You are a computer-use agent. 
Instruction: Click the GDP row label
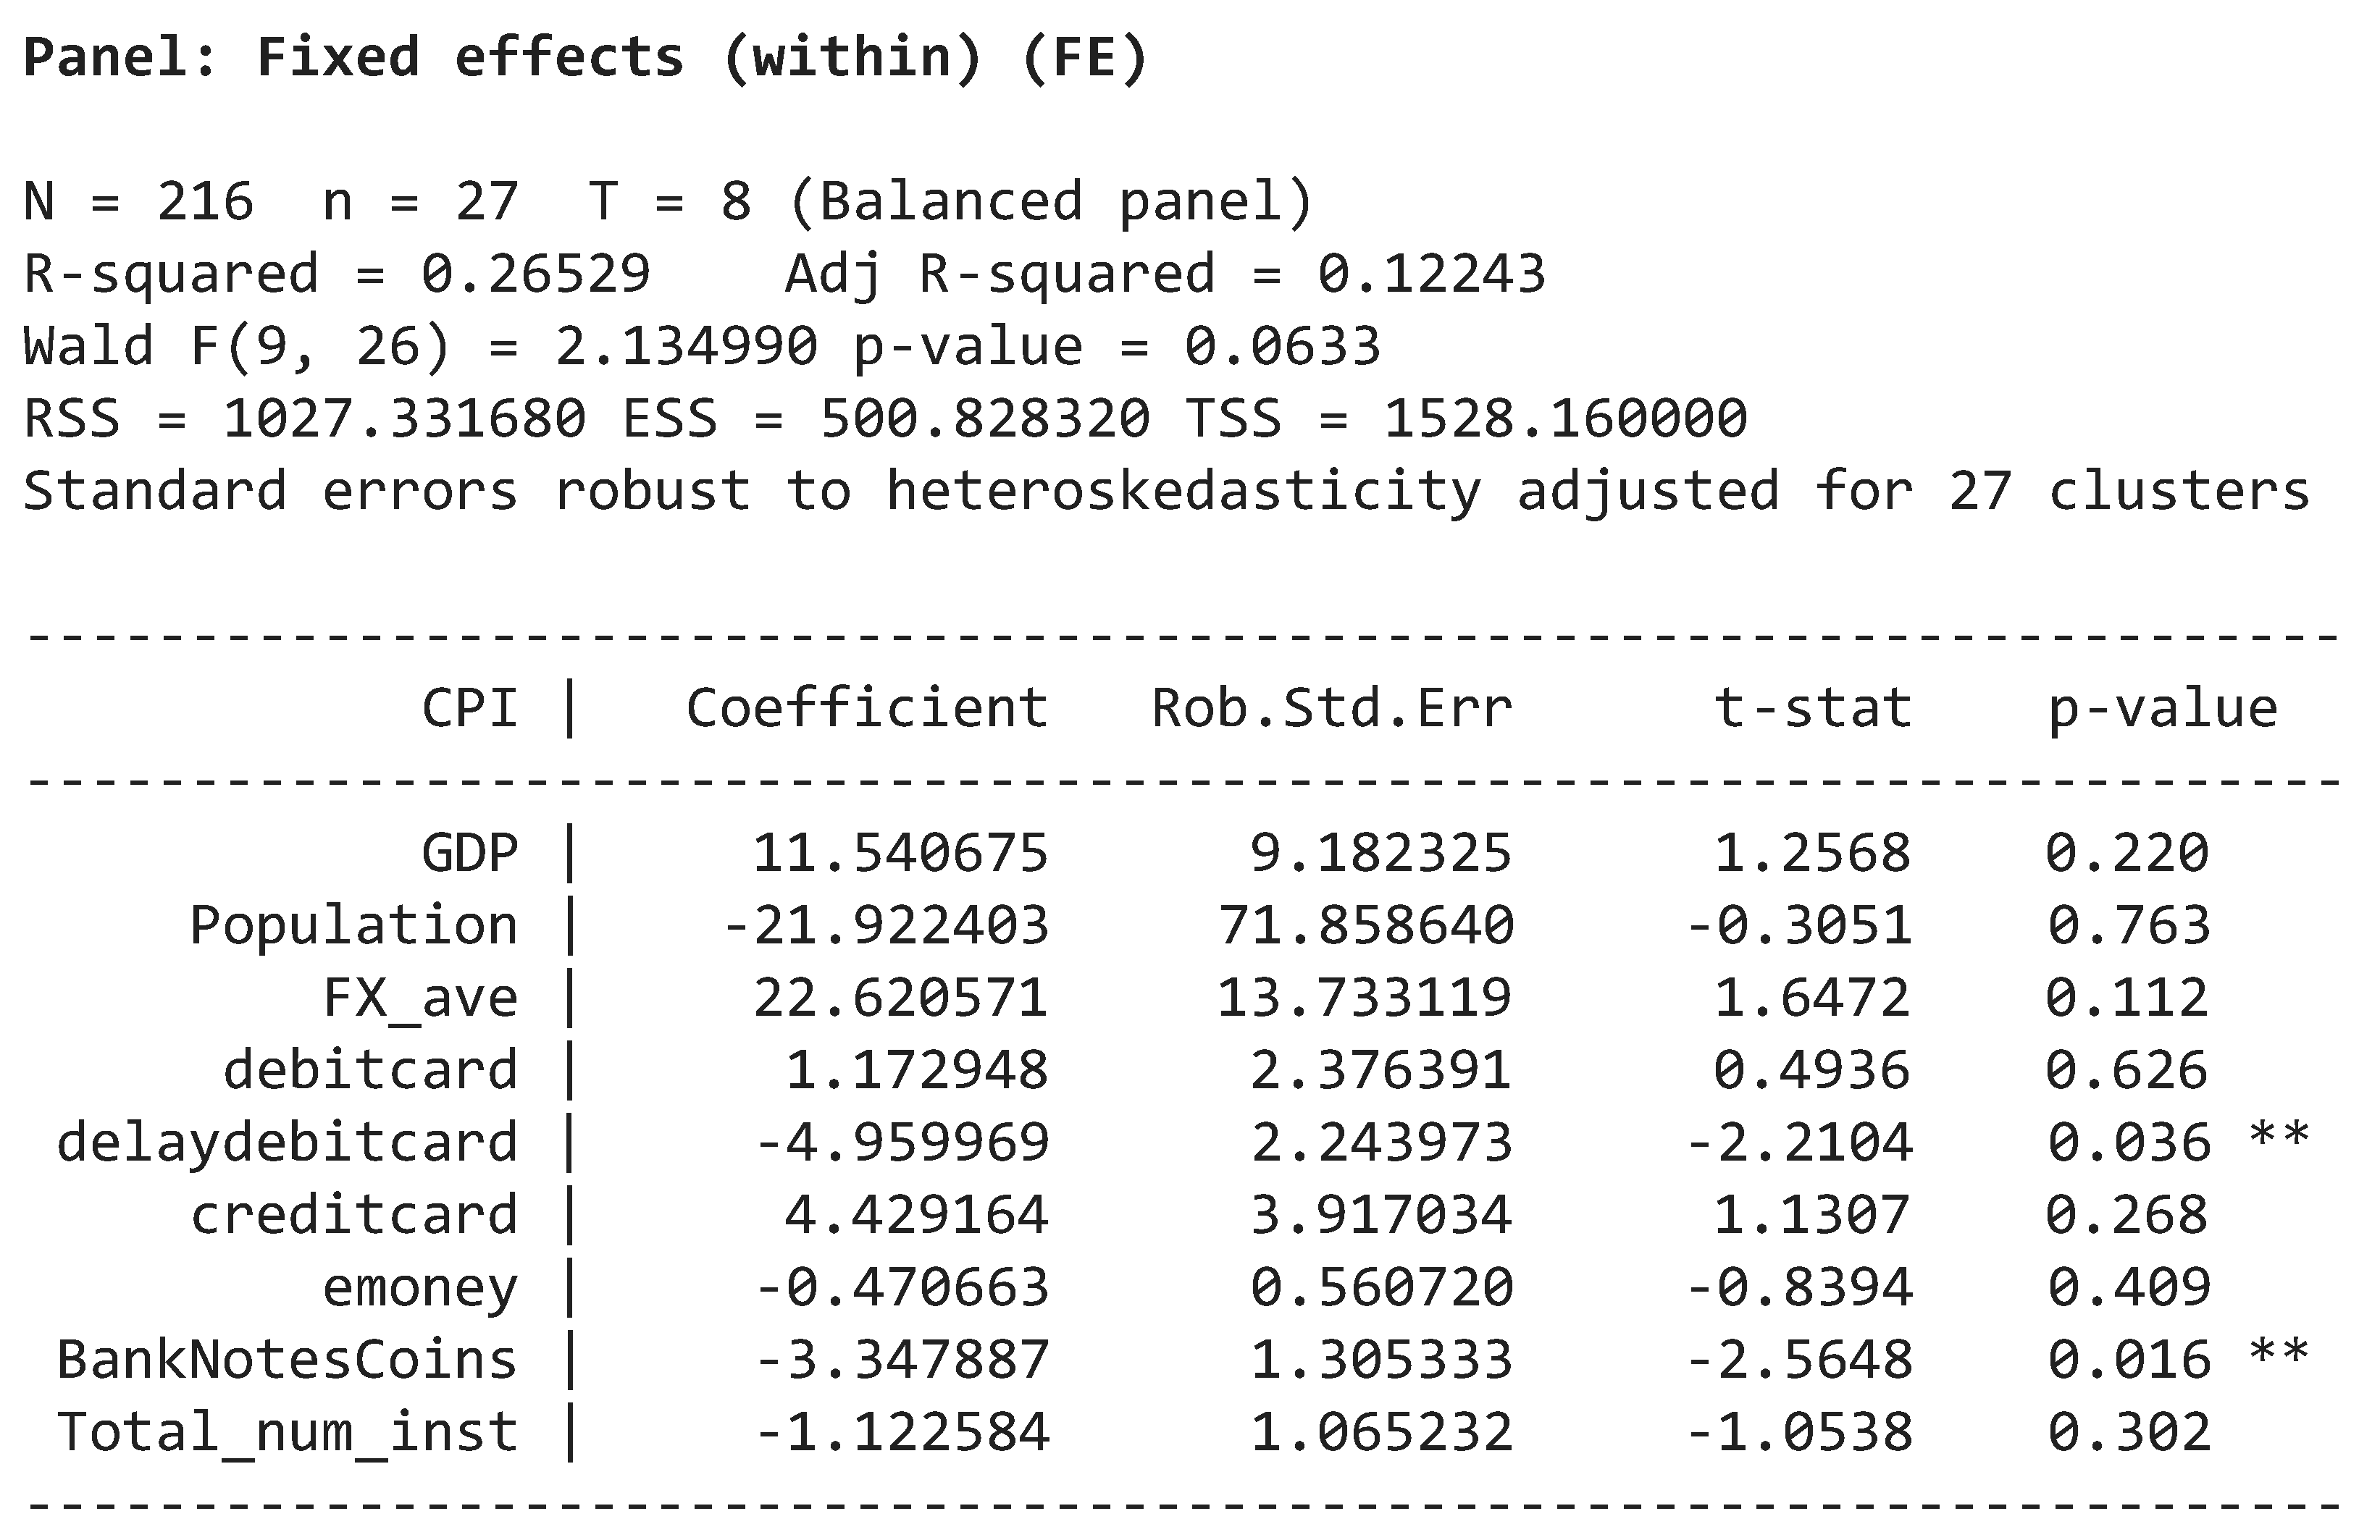click(470, 854)
